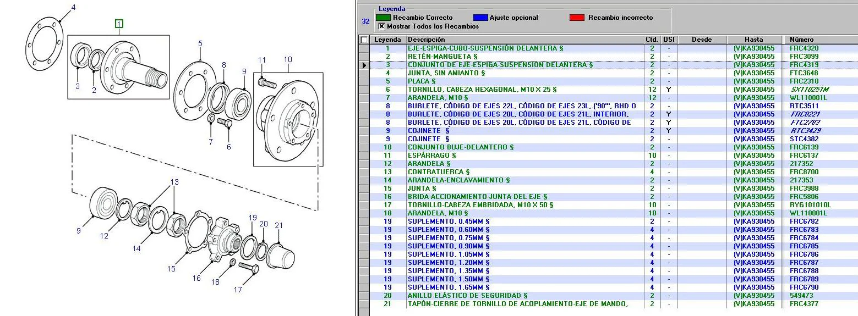Click the end cap callout 21
Viewport: 858px width, 316px height.
pos(279,225)
